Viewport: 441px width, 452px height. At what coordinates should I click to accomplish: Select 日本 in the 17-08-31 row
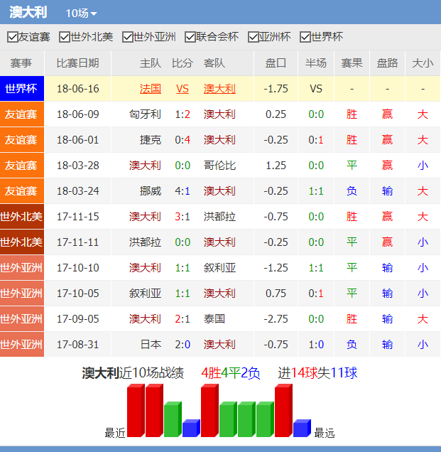pos(151,345)
